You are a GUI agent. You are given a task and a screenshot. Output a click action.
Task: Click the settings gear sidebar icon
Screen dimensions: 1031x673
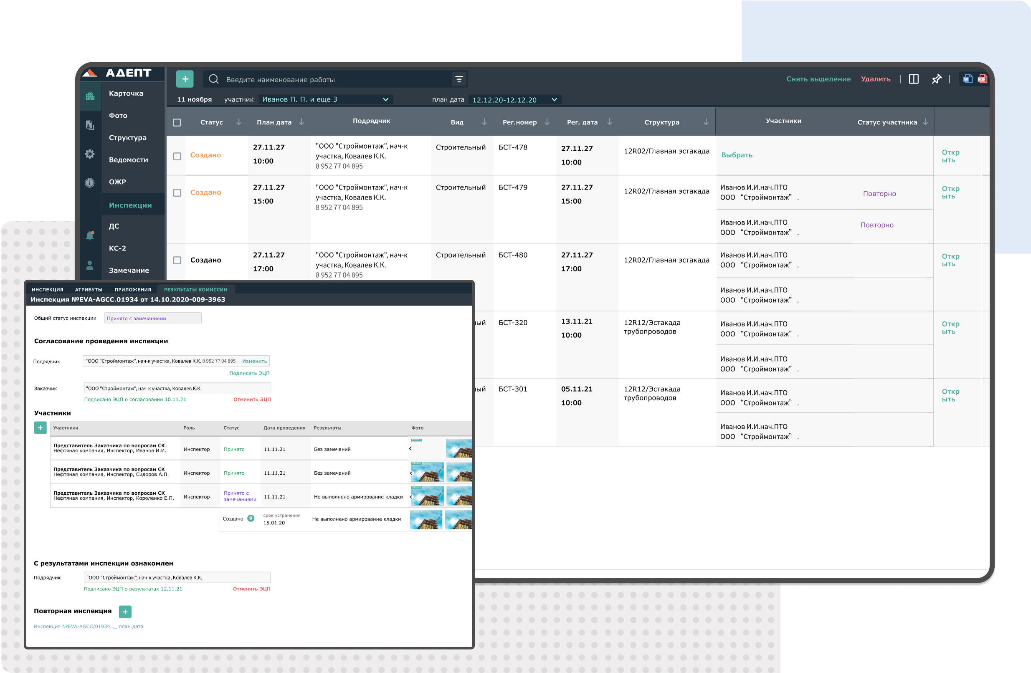(90, 154)
